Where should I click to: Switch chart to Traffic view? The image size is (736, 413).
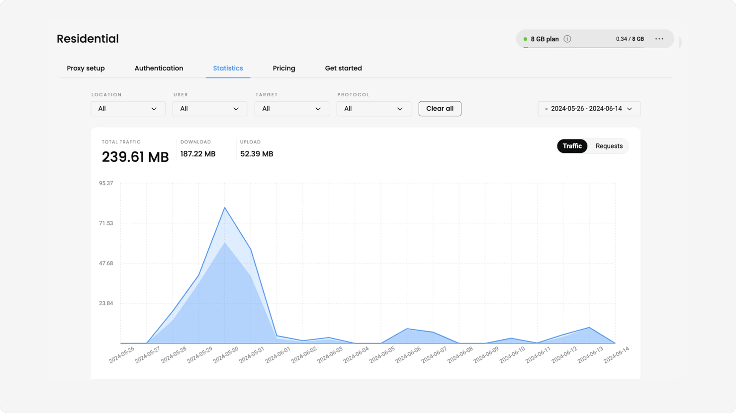(x=572, y=146)
